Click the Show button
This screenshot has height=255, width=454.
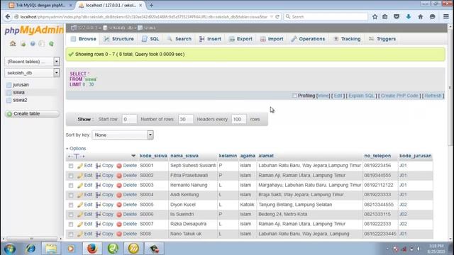tap(84, 119)
